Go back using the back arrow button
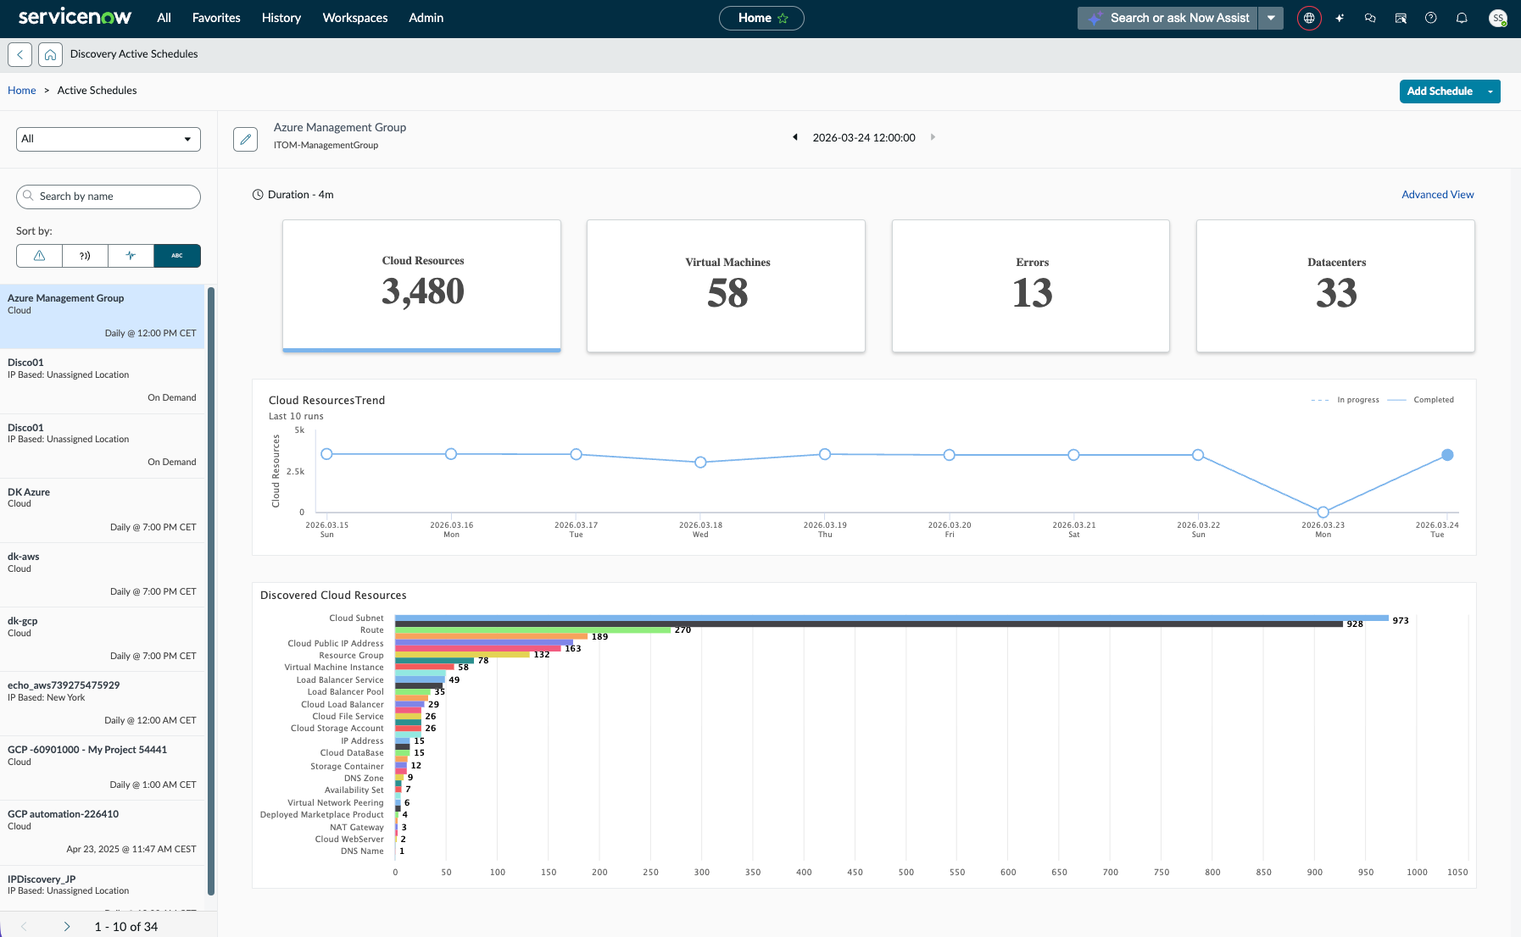The image size is (1521, 937). click(20, 54)
